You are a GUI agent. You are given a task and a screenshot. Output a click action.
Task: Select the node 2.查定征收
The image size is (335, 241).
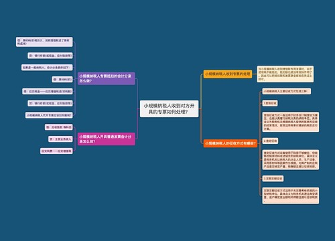[x=270, y=141]
